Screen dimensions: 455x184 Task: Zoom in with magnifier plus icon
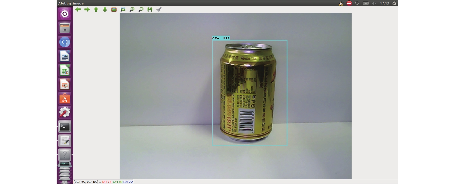pos(132,9)
